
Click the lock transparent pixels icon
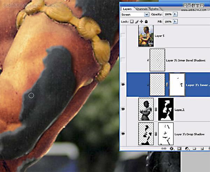[x=132, y=22]
